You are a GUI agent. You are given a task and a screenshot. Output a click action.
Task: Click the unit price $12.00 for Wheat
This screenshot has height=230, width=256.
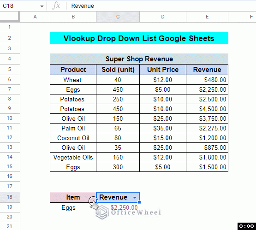pos(163,80)
